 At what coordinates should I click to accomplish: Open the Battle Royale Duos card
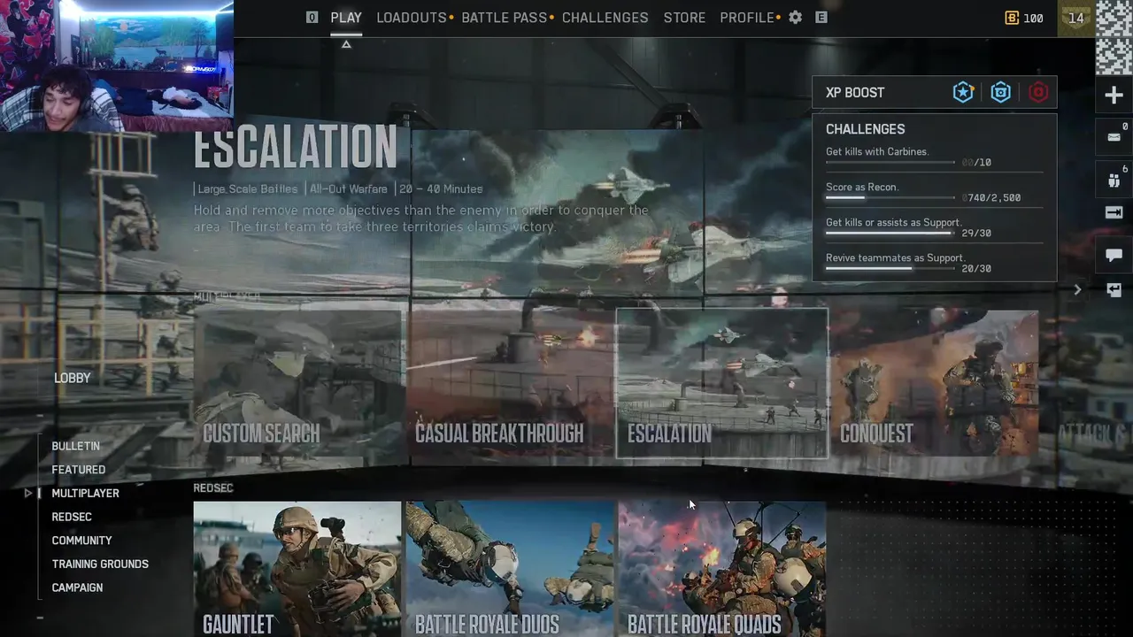click(510, 569)
